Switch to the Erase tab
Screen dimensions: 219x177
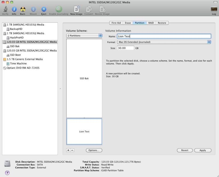[128, 23]
